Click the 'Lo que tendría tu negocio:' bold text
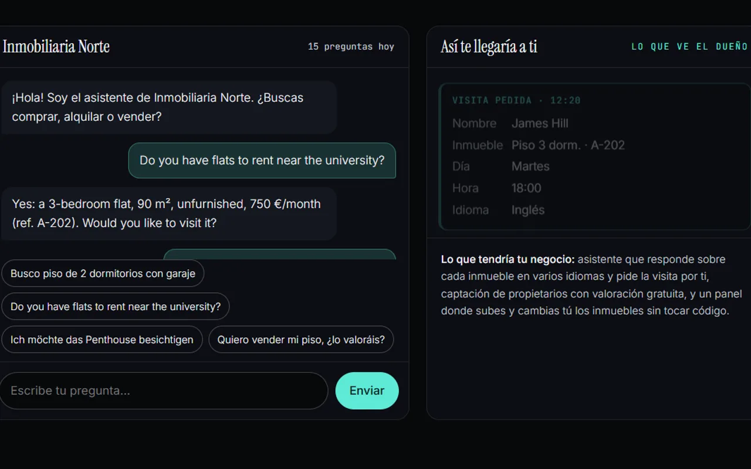 click(508, 259)
